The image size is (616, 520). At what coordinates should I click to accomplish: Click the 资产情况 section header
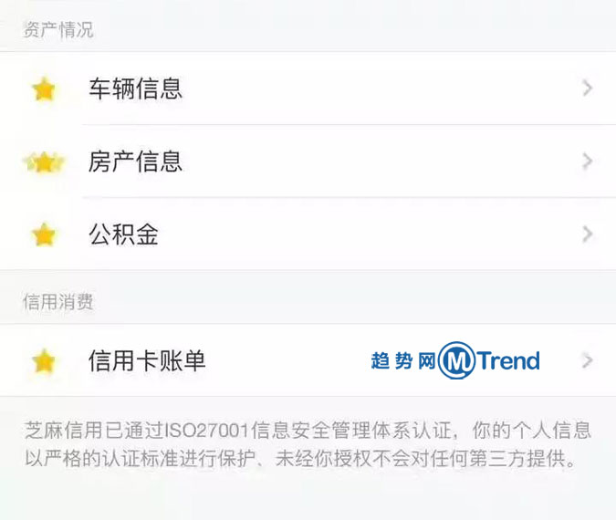coord(58,30)
